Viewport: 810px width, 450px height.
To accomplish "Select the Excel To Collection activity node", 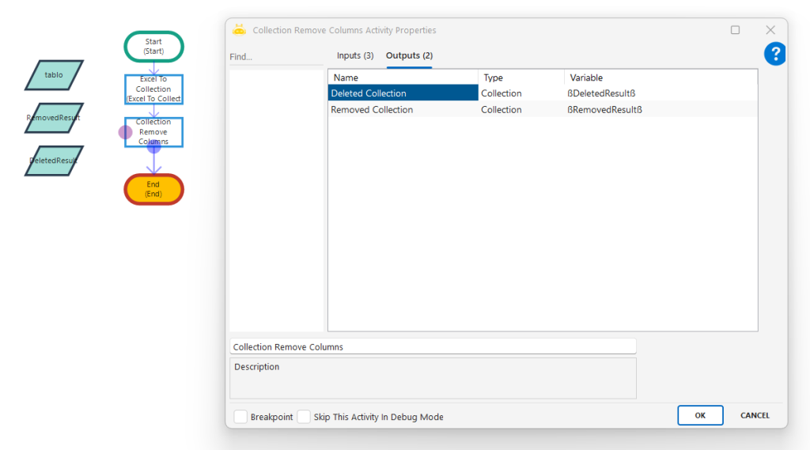I will [x=153, y=89].
